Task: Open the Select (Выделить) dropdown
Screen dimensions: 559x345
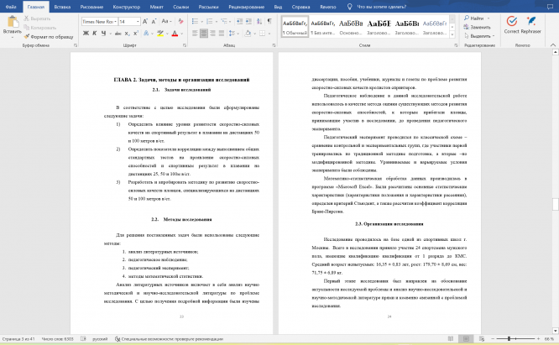Action: pyautogui.click(x=479, y=36)
